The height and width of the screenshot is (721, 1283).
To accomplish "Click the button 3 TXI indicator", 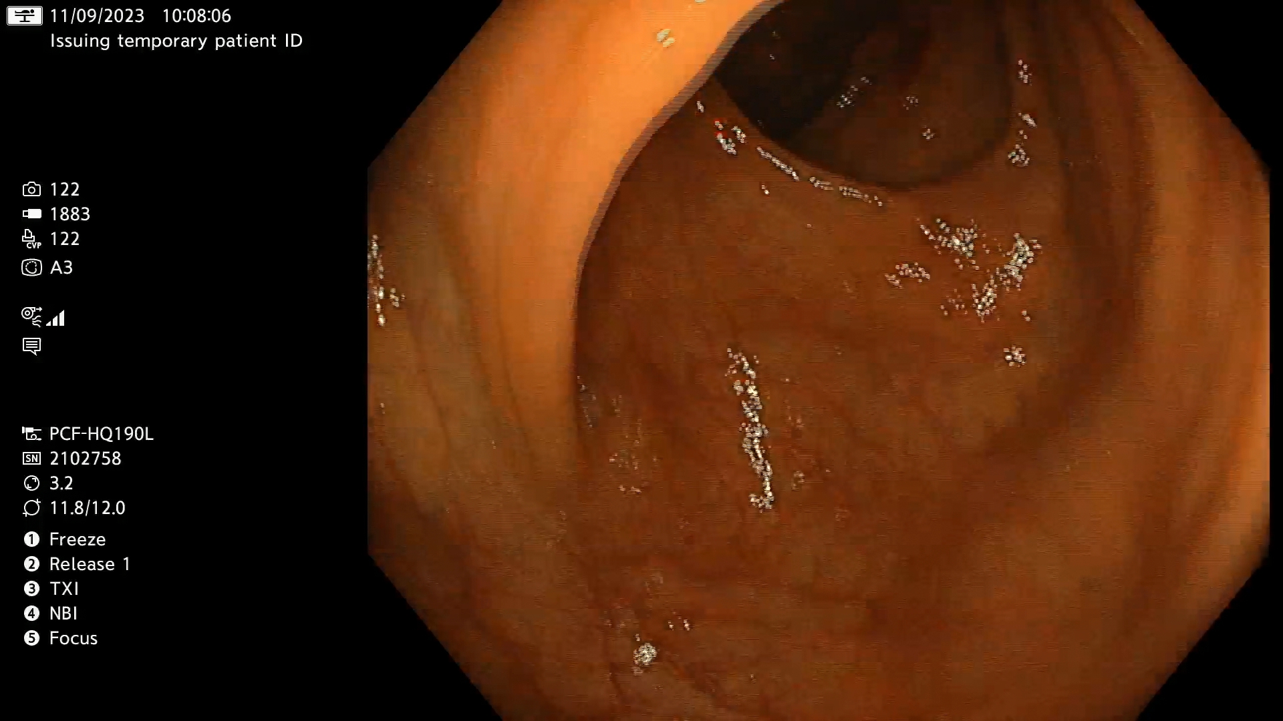I will [31, 589].
